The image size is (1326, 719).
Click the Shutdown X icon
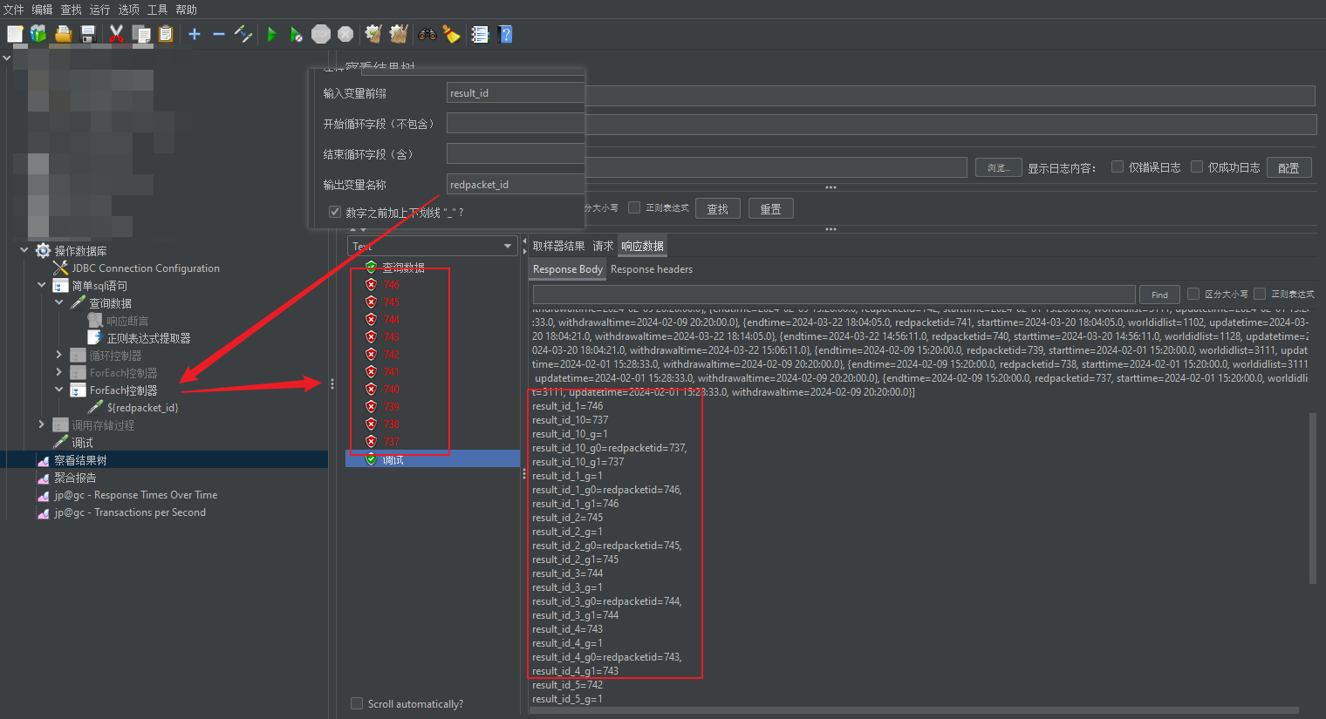pyautogui.click(x=345, y=34)
